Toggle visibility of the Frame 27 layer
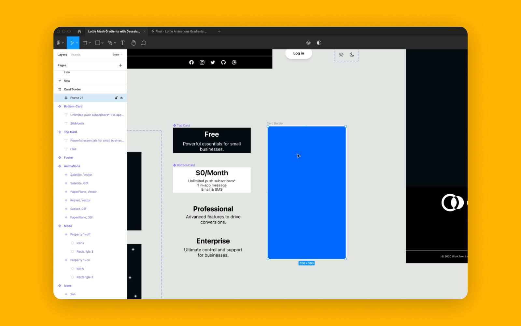 (121, 98)
